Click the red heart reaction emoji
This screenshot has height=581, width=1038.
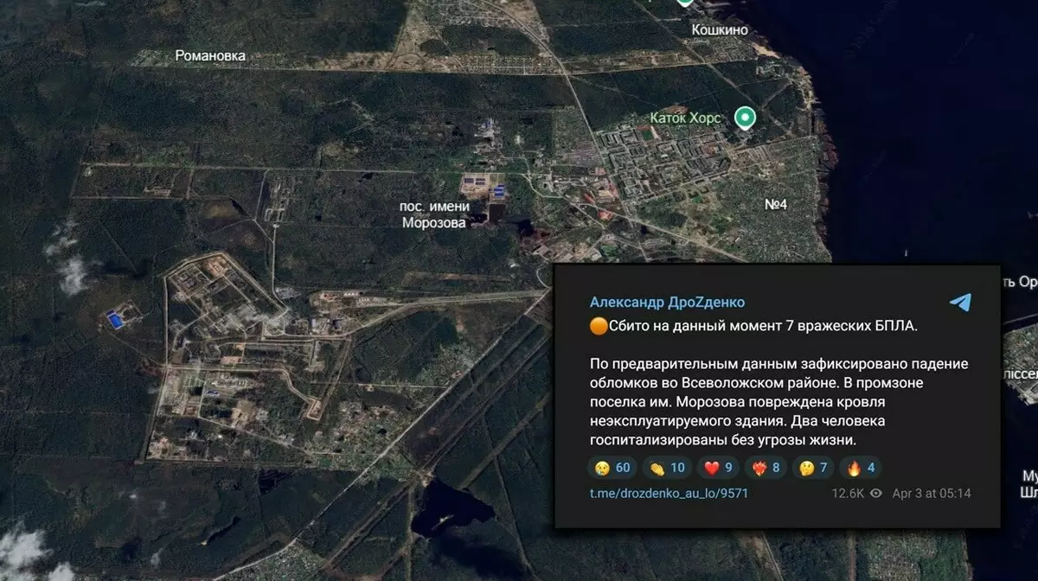tap(708, 467)
